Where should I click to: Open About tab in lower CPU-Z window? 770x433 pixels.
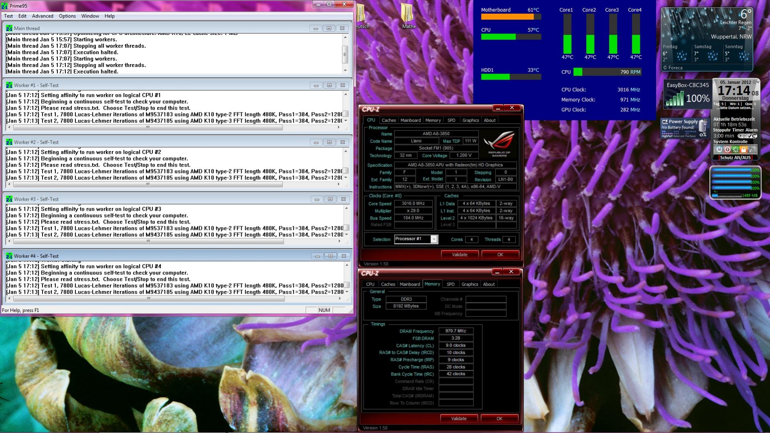(489, 284)
